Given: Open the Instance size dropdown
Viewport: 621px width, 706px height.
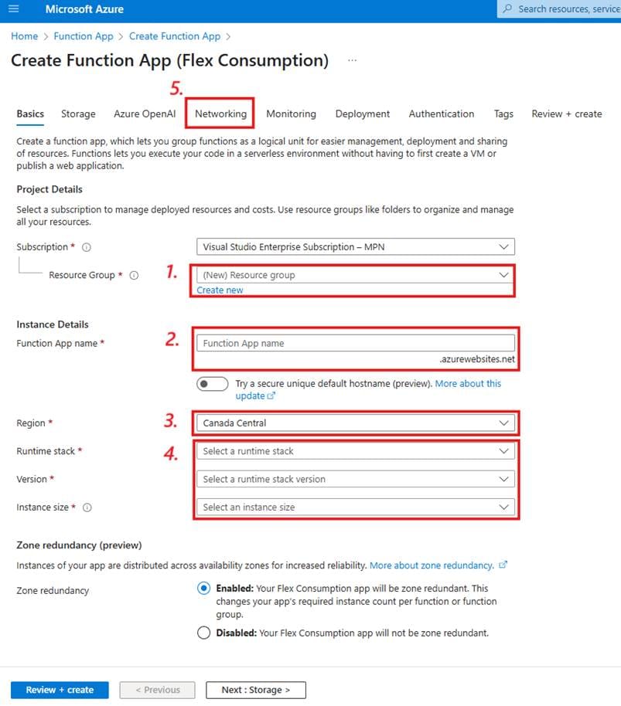Looking at the screenshot, I should coord(356,507).
